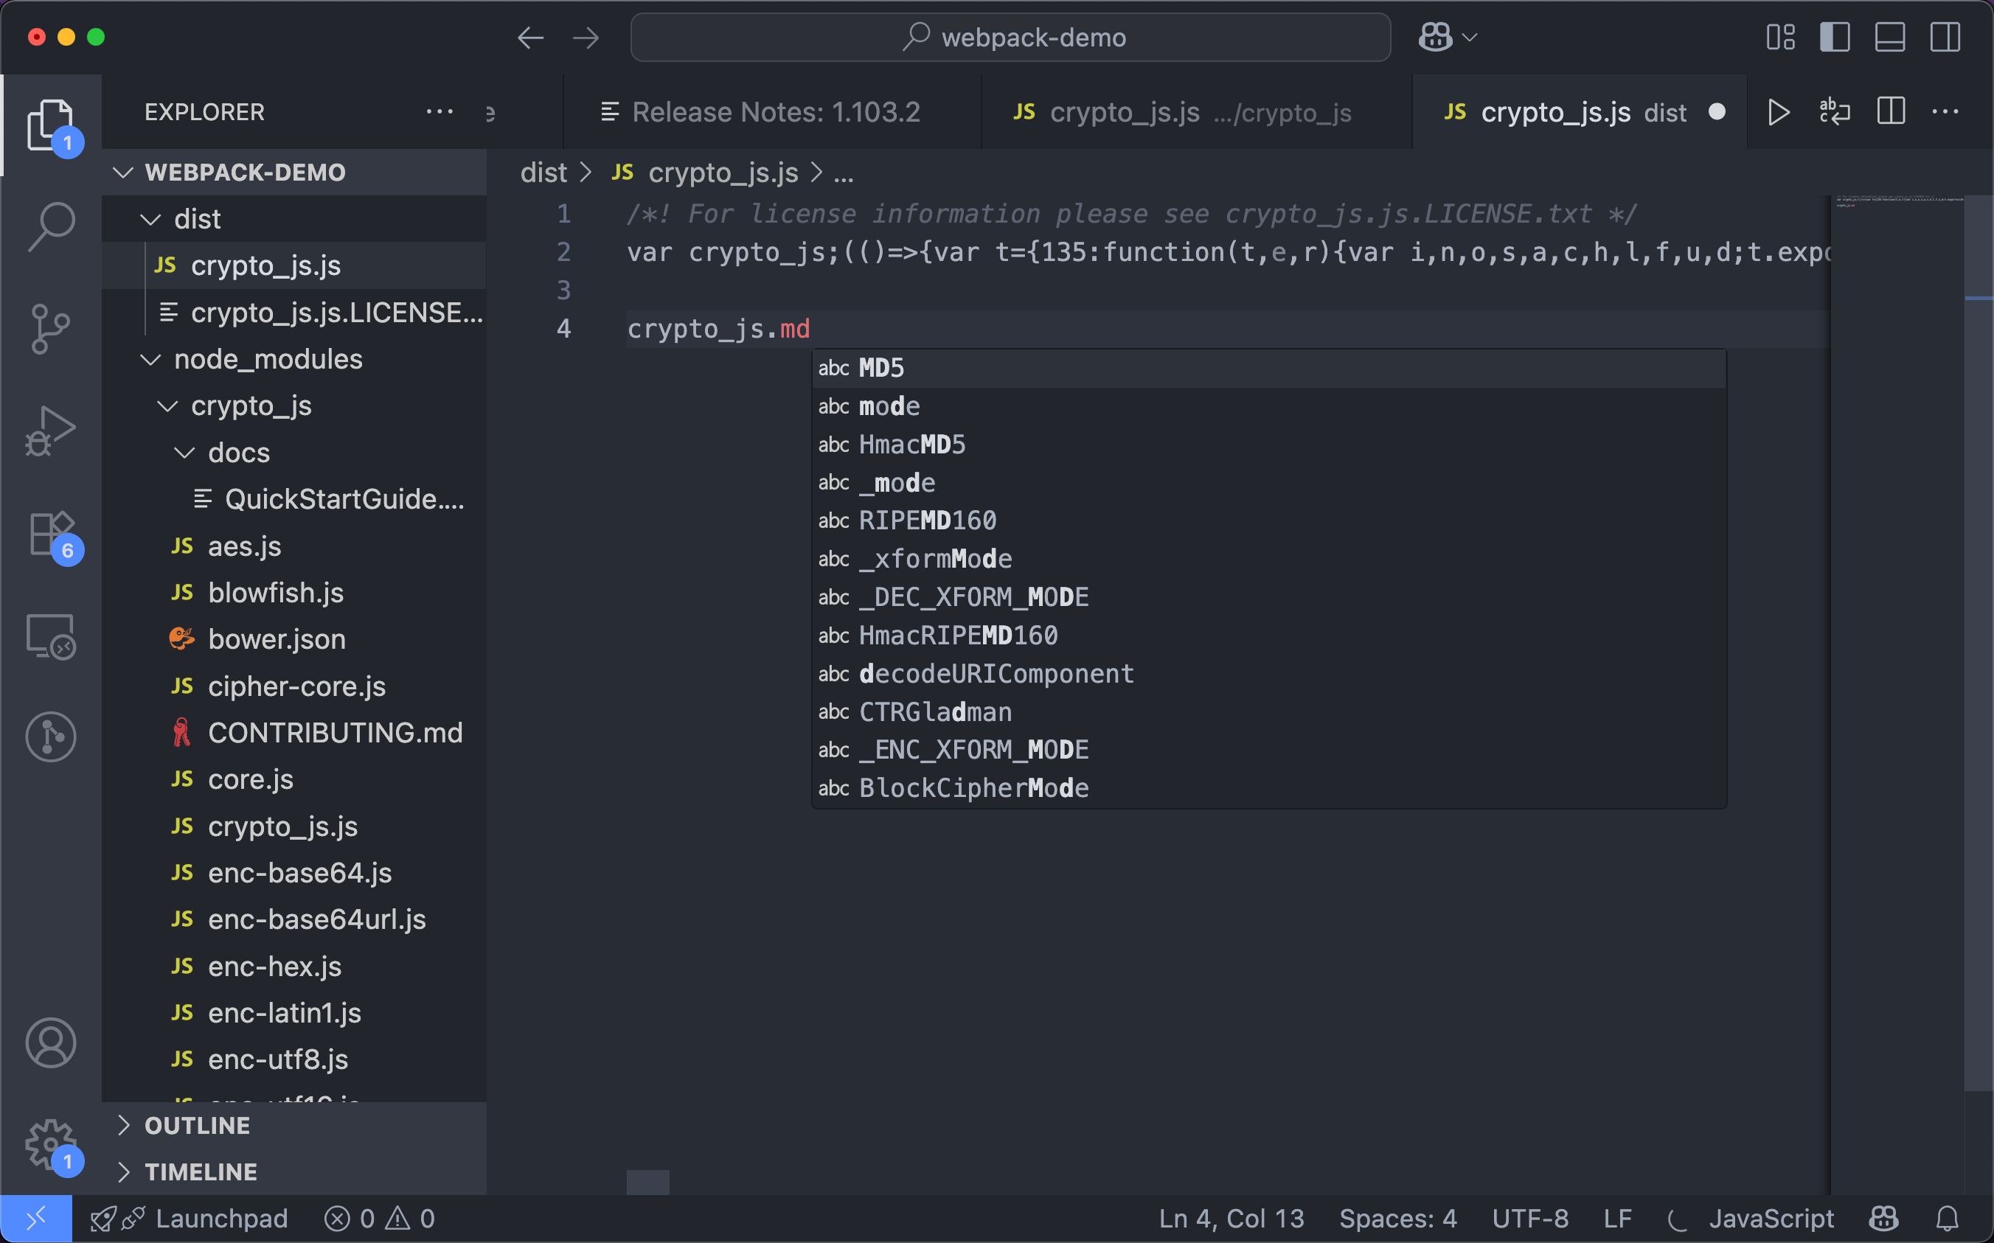Open the Remote Explorer view

[x=51, y=637]
